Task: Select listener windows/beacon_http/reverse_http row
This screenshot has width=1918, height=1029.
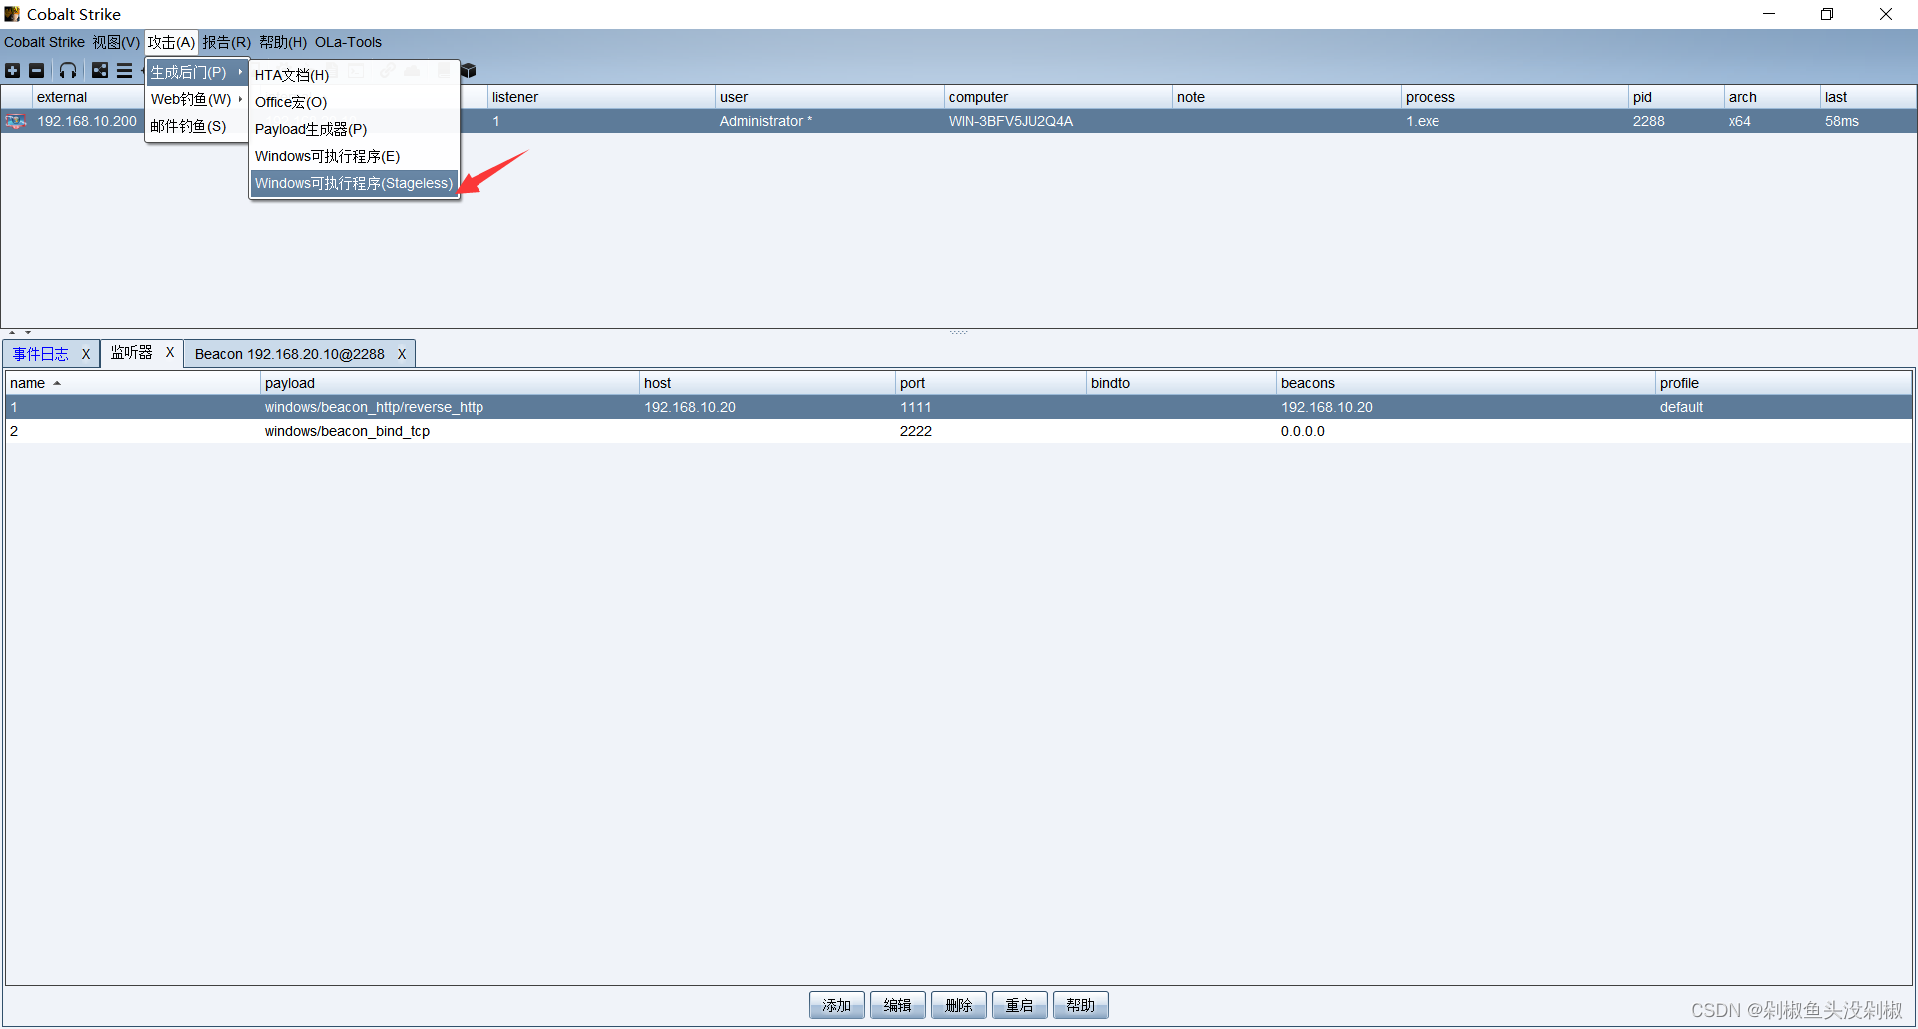Action: tap(959, 407)
